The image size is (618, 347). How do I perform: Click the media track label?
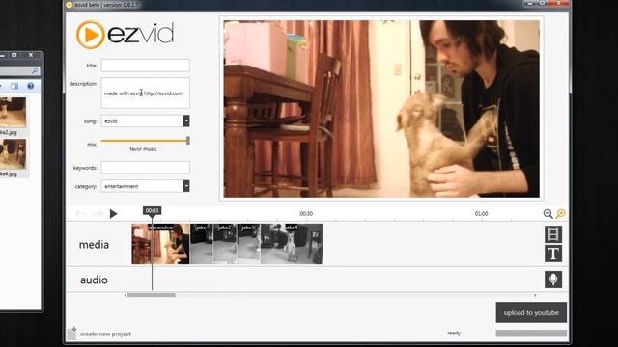[94, 245]
